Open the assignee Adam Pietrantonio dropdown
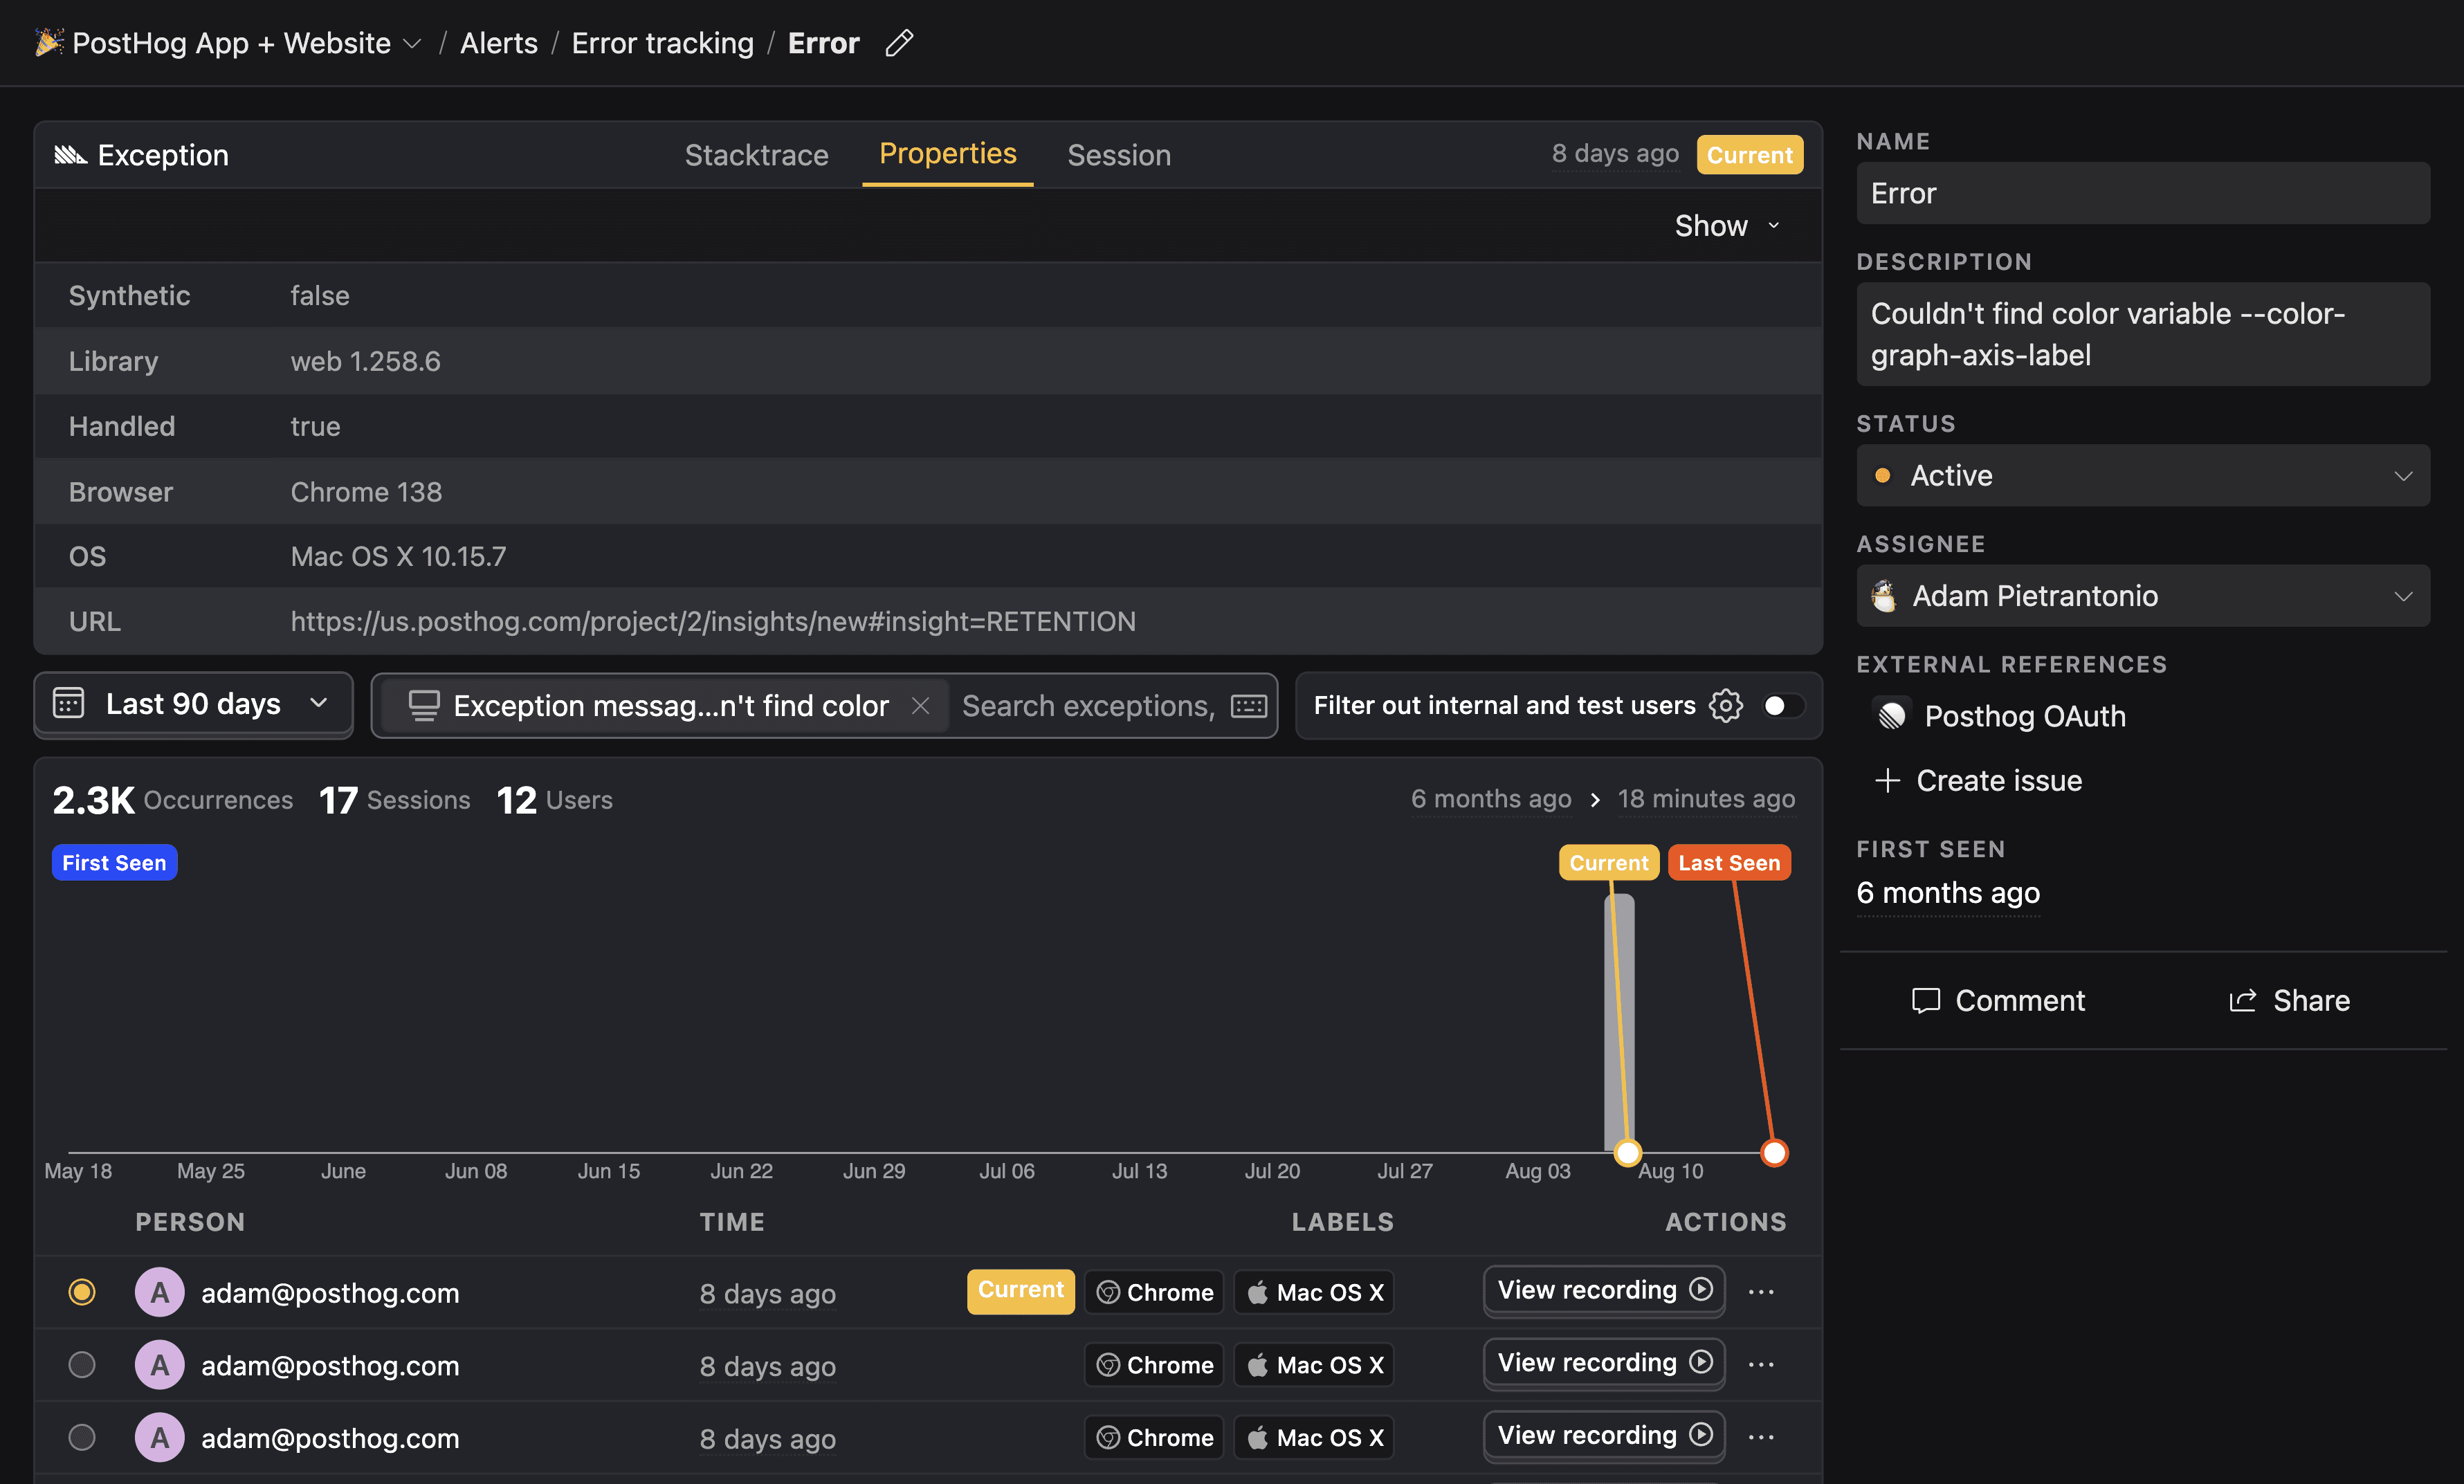This screenshot has width=2464, height=1484. [x=2142, y=596]
